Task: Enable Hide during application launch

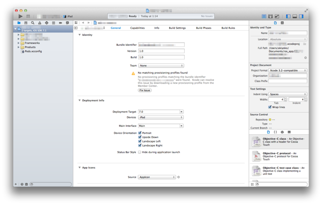Action: (140, 152)
